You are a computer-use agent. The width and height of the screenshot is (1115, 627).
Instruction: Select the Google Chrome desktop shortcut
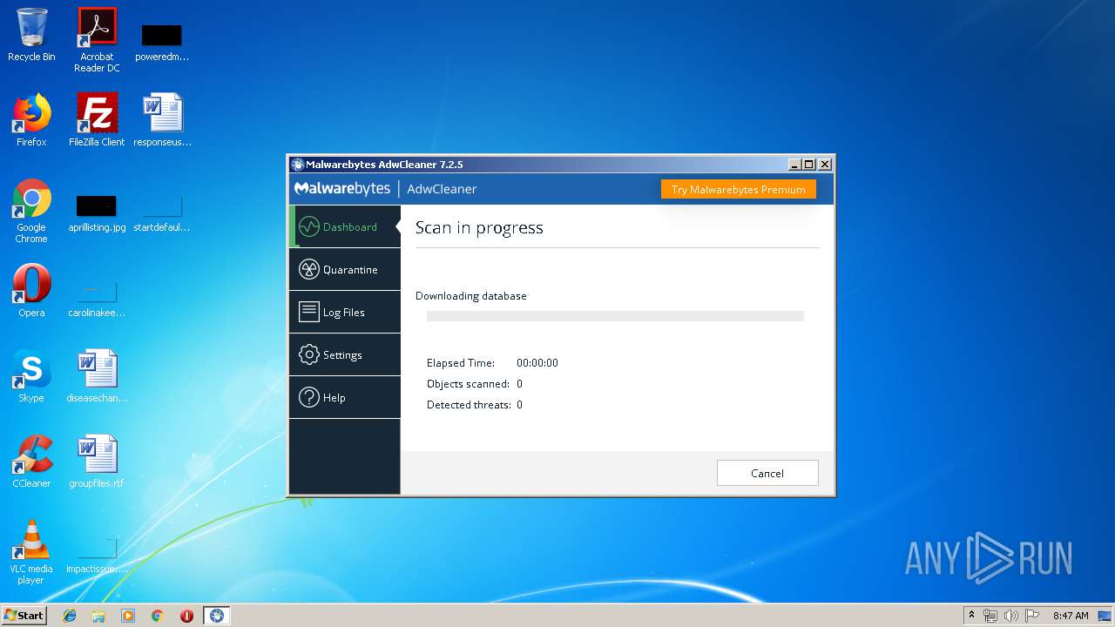(31, 211)
